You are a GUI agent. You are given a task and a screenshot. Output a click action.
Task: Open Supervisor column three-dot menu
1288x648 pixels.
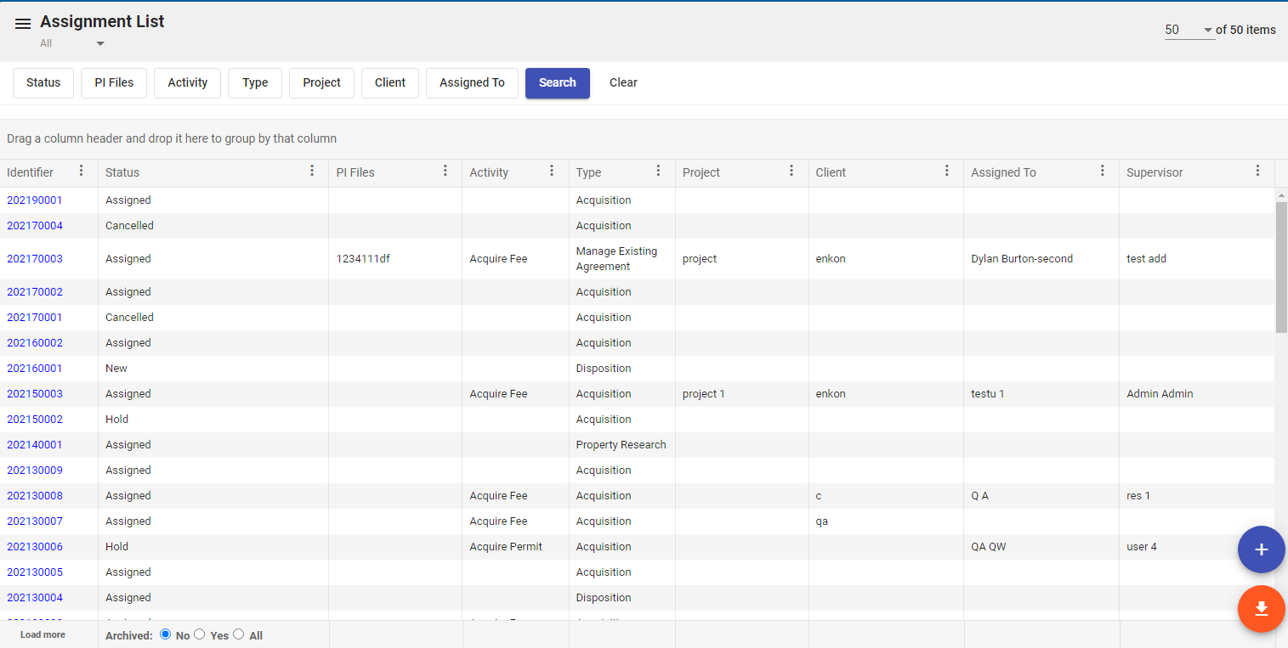[1258, 172]
